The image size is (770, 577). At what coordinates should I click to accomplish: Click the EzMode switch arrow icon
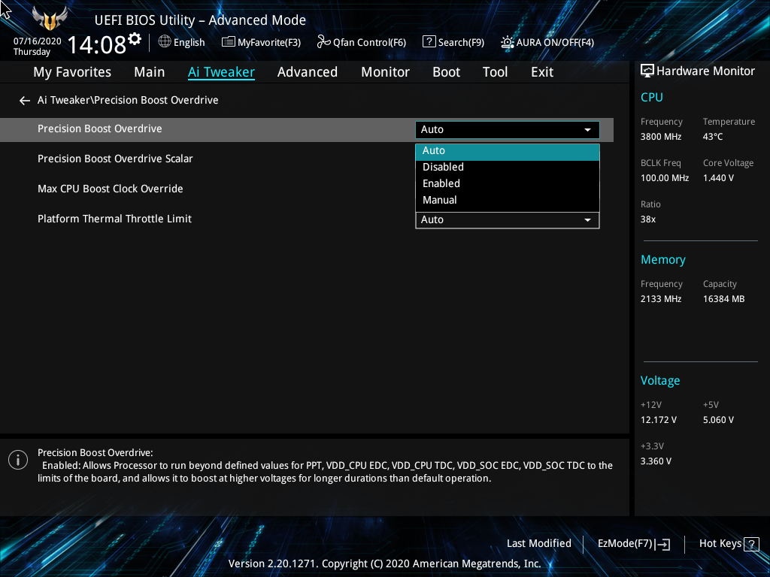[662, 544]
